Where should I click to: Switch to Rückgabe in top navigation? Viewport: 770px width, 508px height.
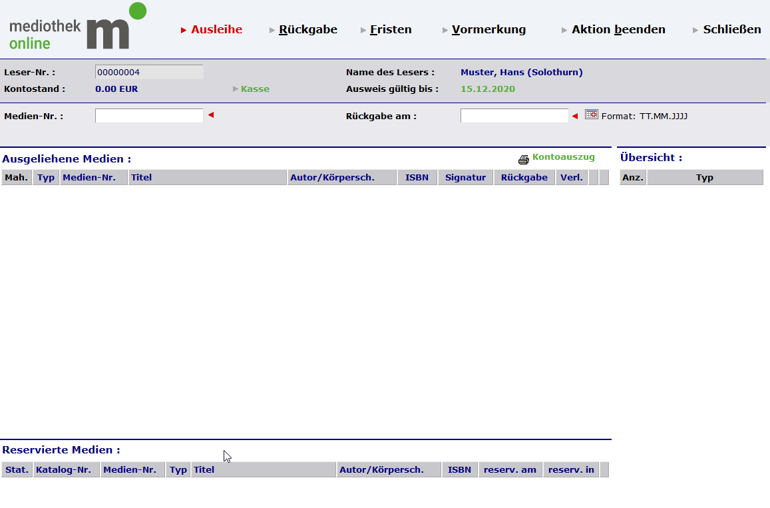307,29
